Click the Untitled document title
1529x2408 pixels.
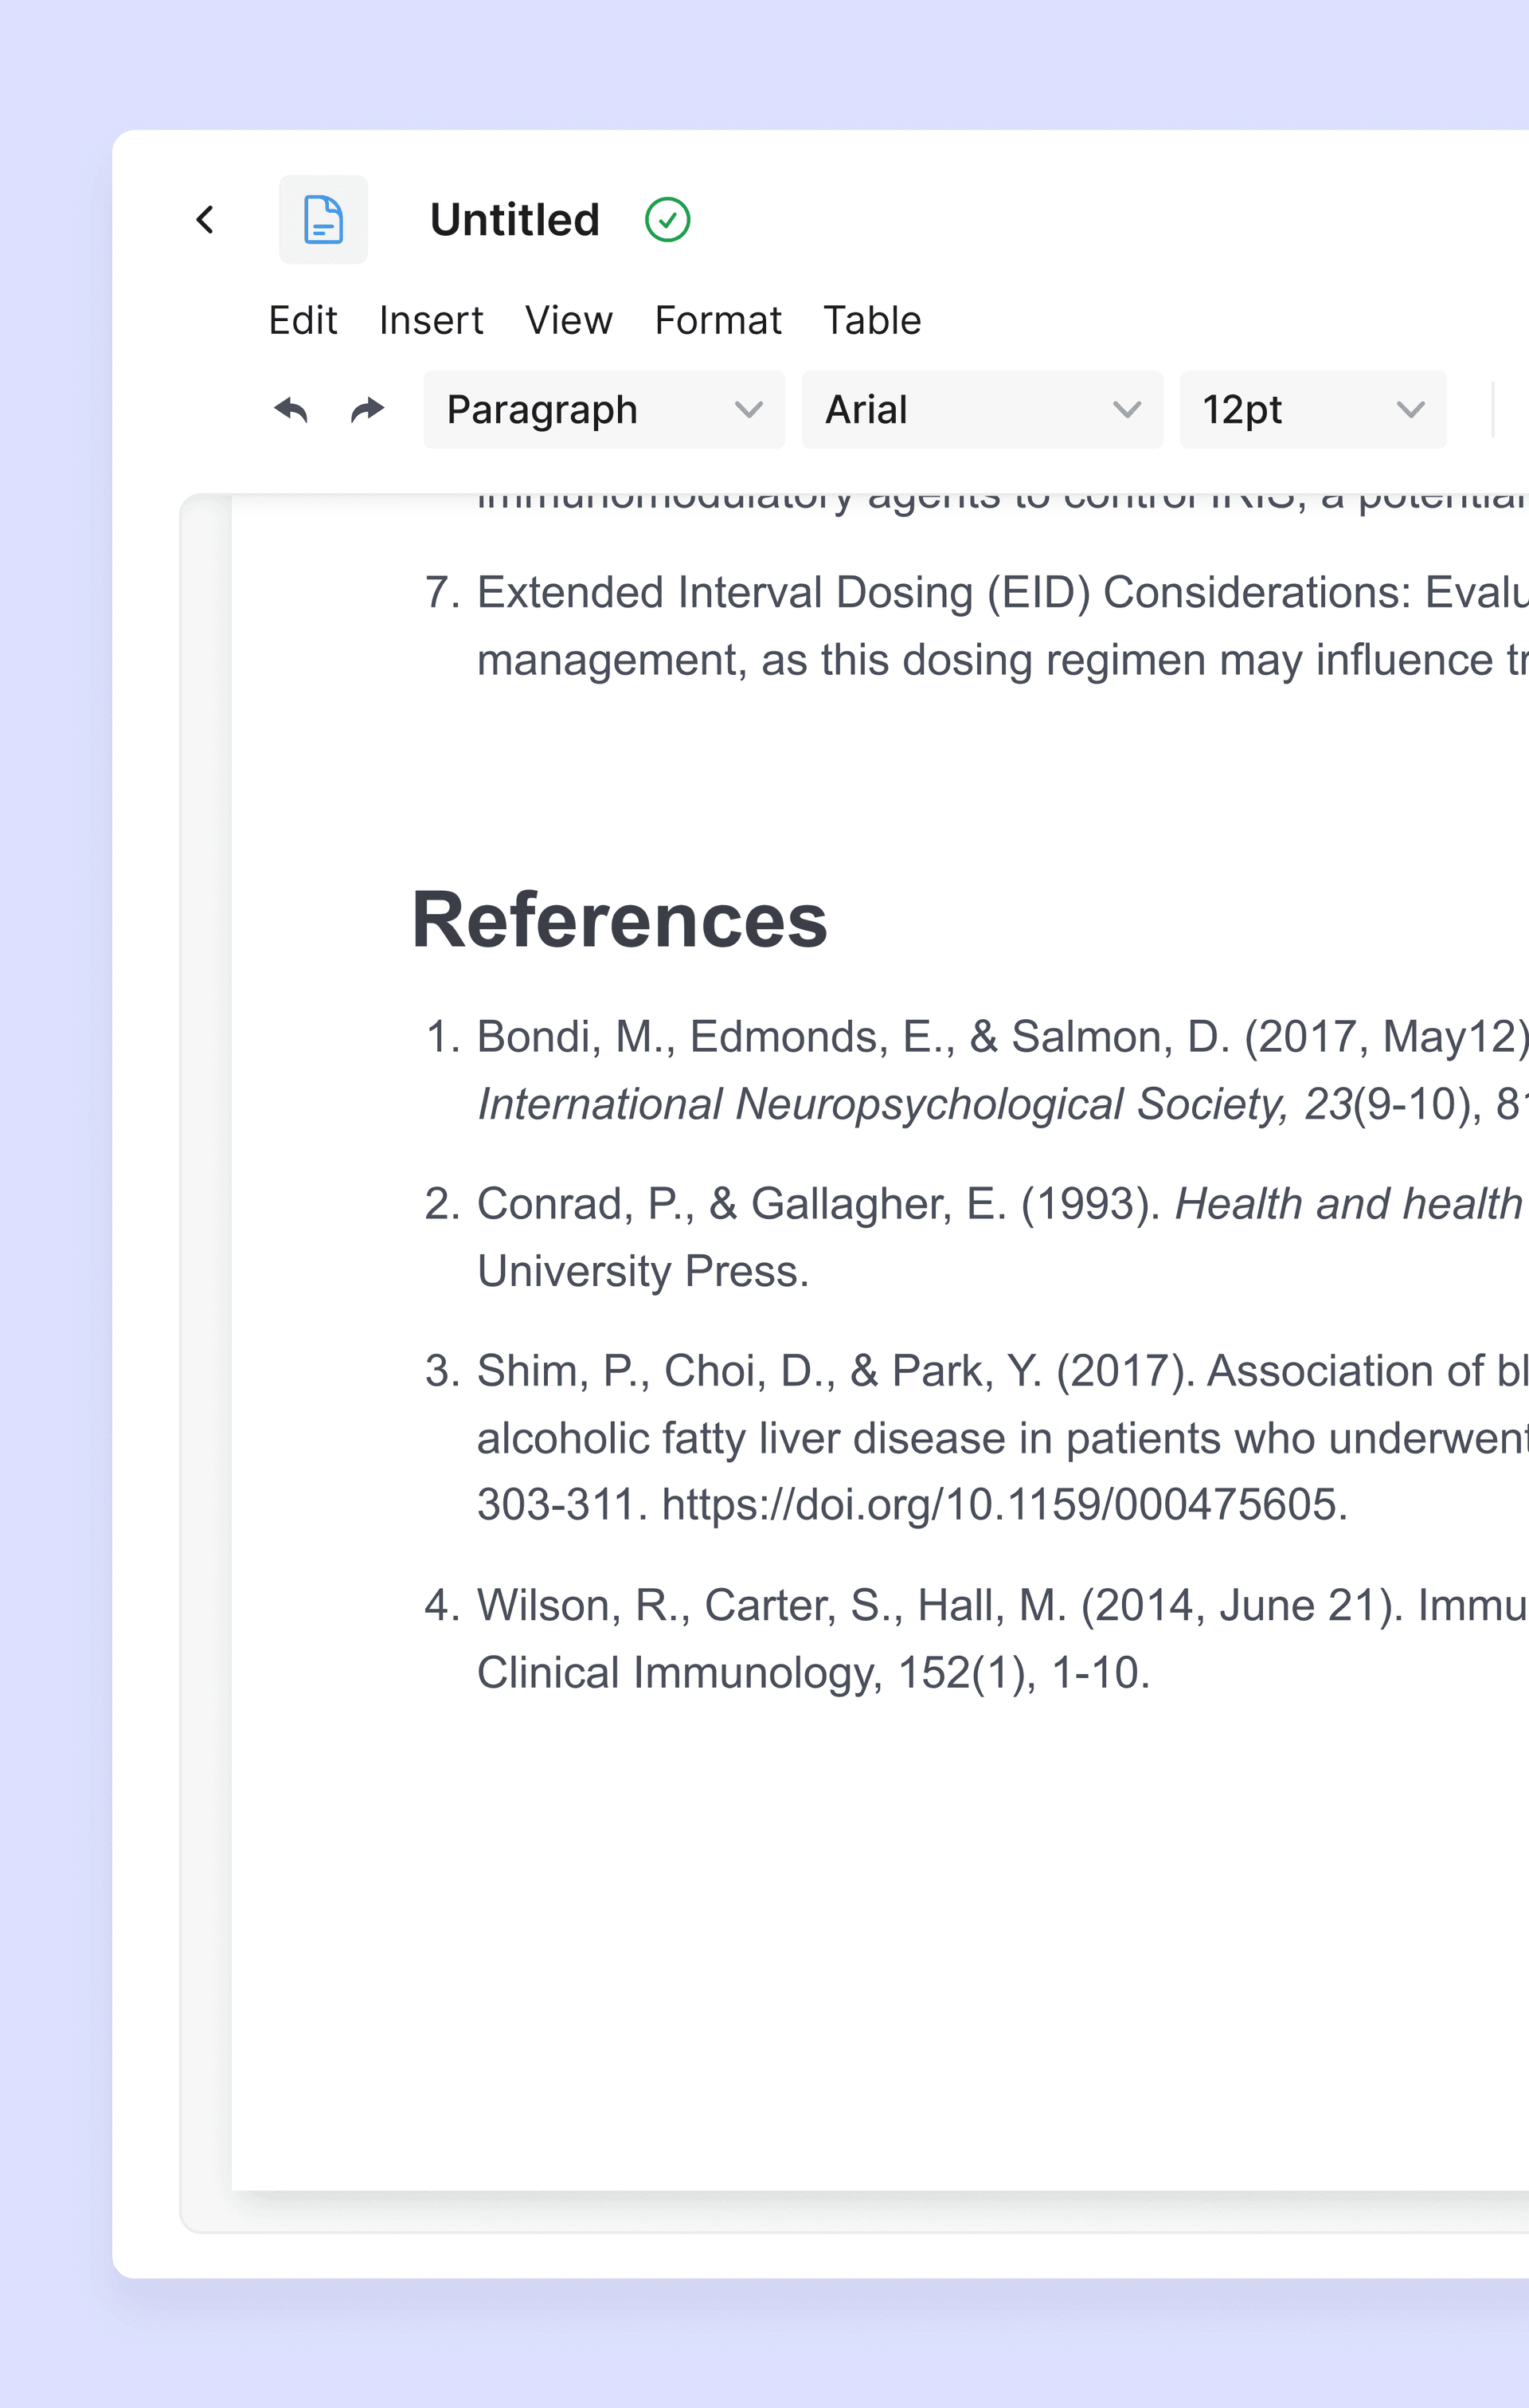point(514,220)
